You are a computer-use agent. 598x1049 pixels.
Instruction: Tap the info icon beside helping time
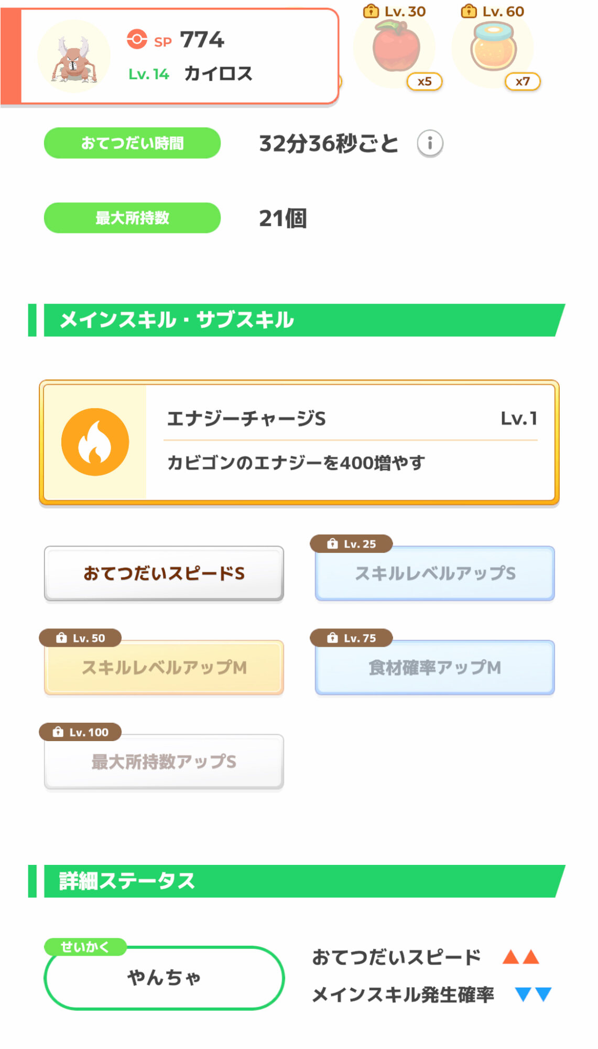coord(430,143)
